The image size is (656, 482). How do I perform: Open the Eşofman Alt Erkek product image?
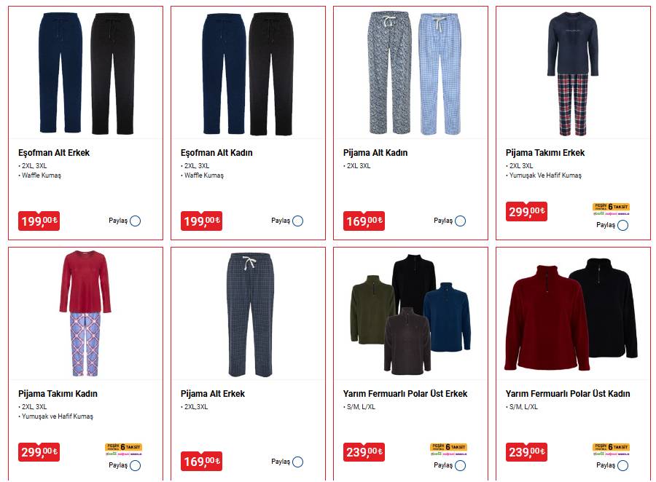coord(86,73)
